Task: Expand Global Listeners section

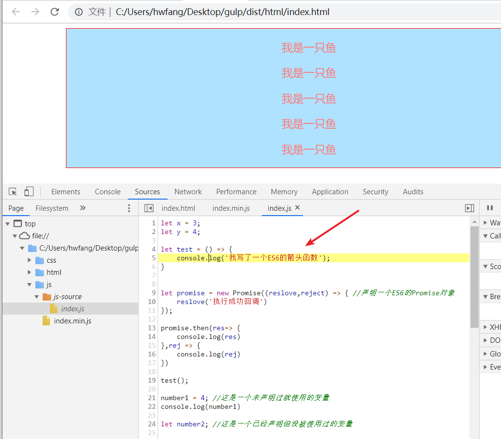Action: [x=485, y=354]
